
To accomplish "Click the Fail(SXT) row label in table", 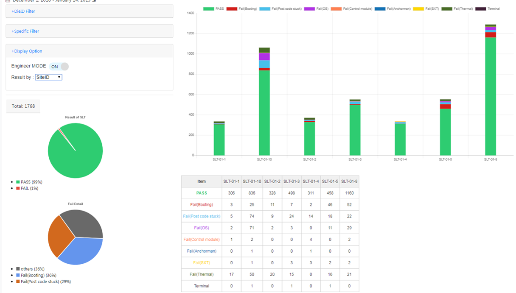I will [x=202, y=263].
